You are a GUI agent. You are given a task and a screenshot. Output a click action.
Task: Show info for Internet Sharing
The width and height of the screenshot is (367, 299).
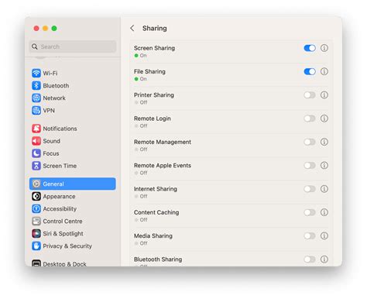[x=324, y=189]
